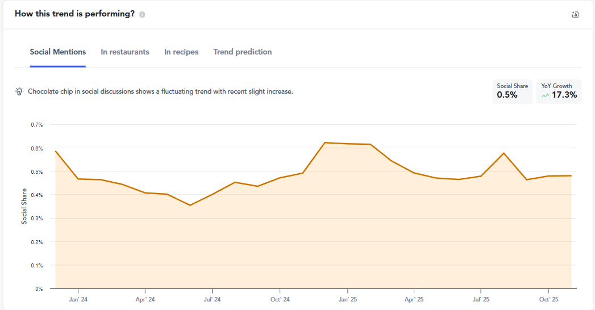Click the Chocolate chip insight sentence

pyautogui.click(x=160, y=91)
